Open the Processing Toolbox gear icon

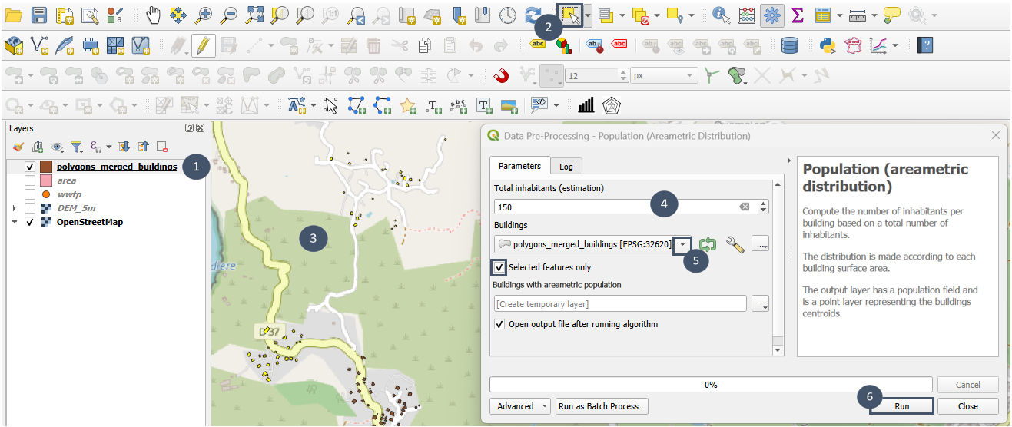[x=771, y=15]
